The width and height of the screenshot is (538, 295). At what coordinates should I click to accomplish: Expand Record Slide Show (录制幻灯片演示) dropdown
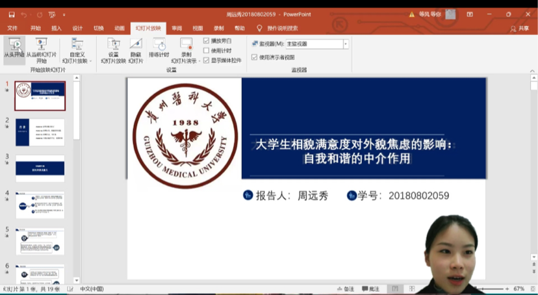pos(199,61)
